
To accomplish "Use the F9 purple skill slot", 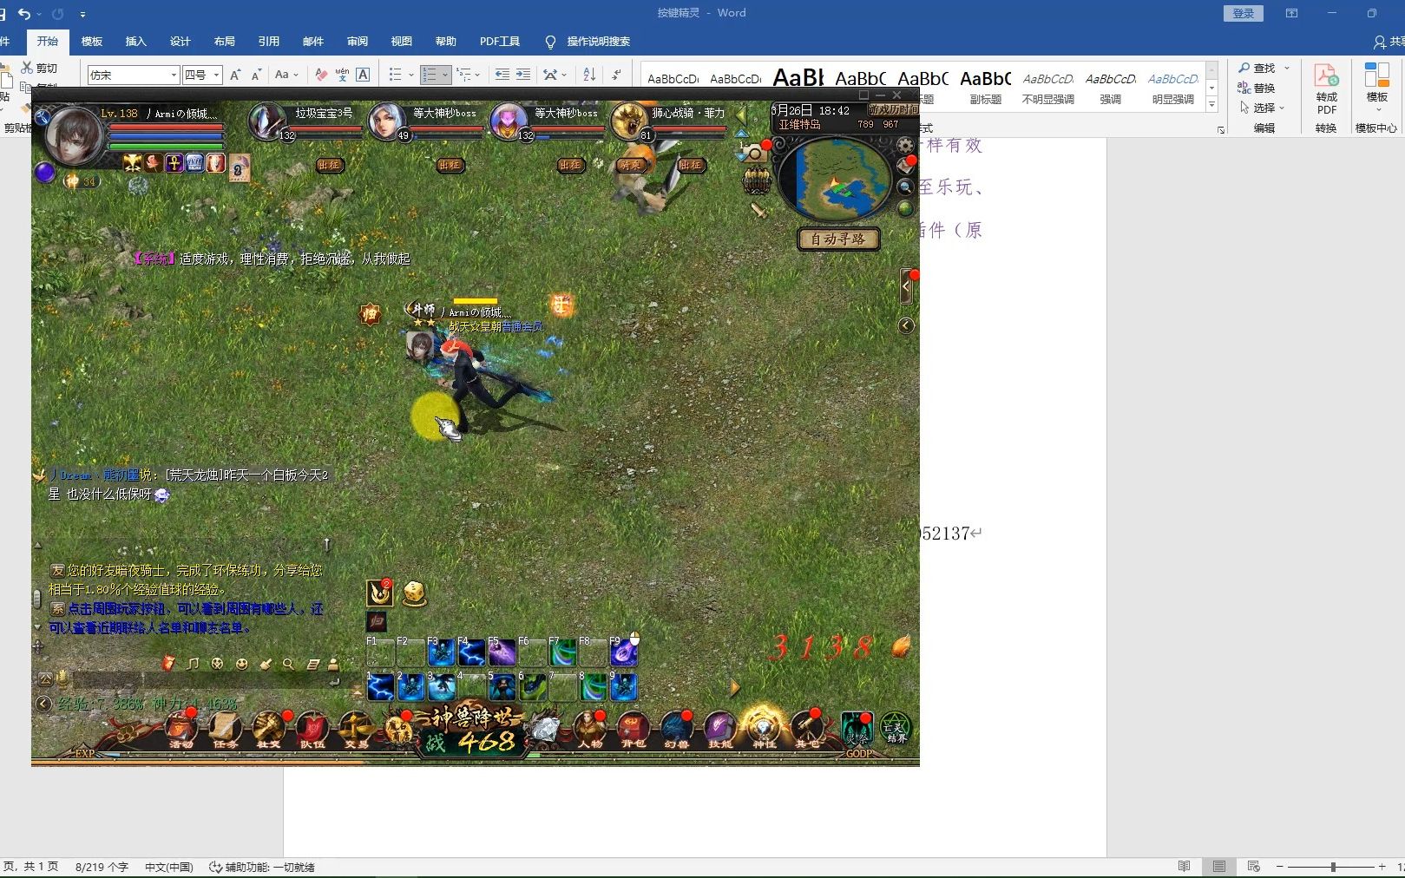I will (623, 652).
